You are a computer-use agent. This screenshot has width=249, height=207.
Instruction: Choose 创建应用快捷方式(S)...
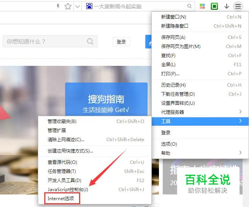point(95,151)
